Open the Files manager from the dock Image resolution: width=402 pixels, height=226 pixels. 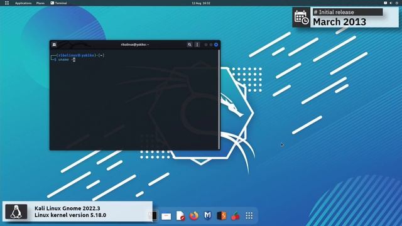166,216
